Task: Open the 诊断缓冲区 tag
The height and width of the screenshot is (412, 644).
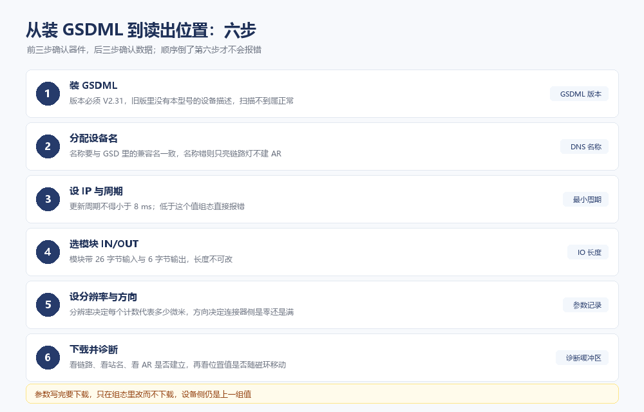Action: click(x=582, y=358)
